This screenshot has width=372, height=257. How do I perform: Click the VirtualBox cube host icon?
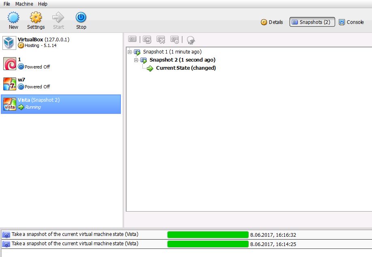(x=9, y=43)
